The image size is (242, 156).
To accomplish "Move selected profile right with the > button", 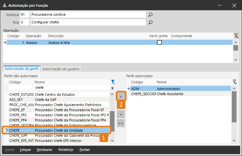I will [x=121, y=96].
